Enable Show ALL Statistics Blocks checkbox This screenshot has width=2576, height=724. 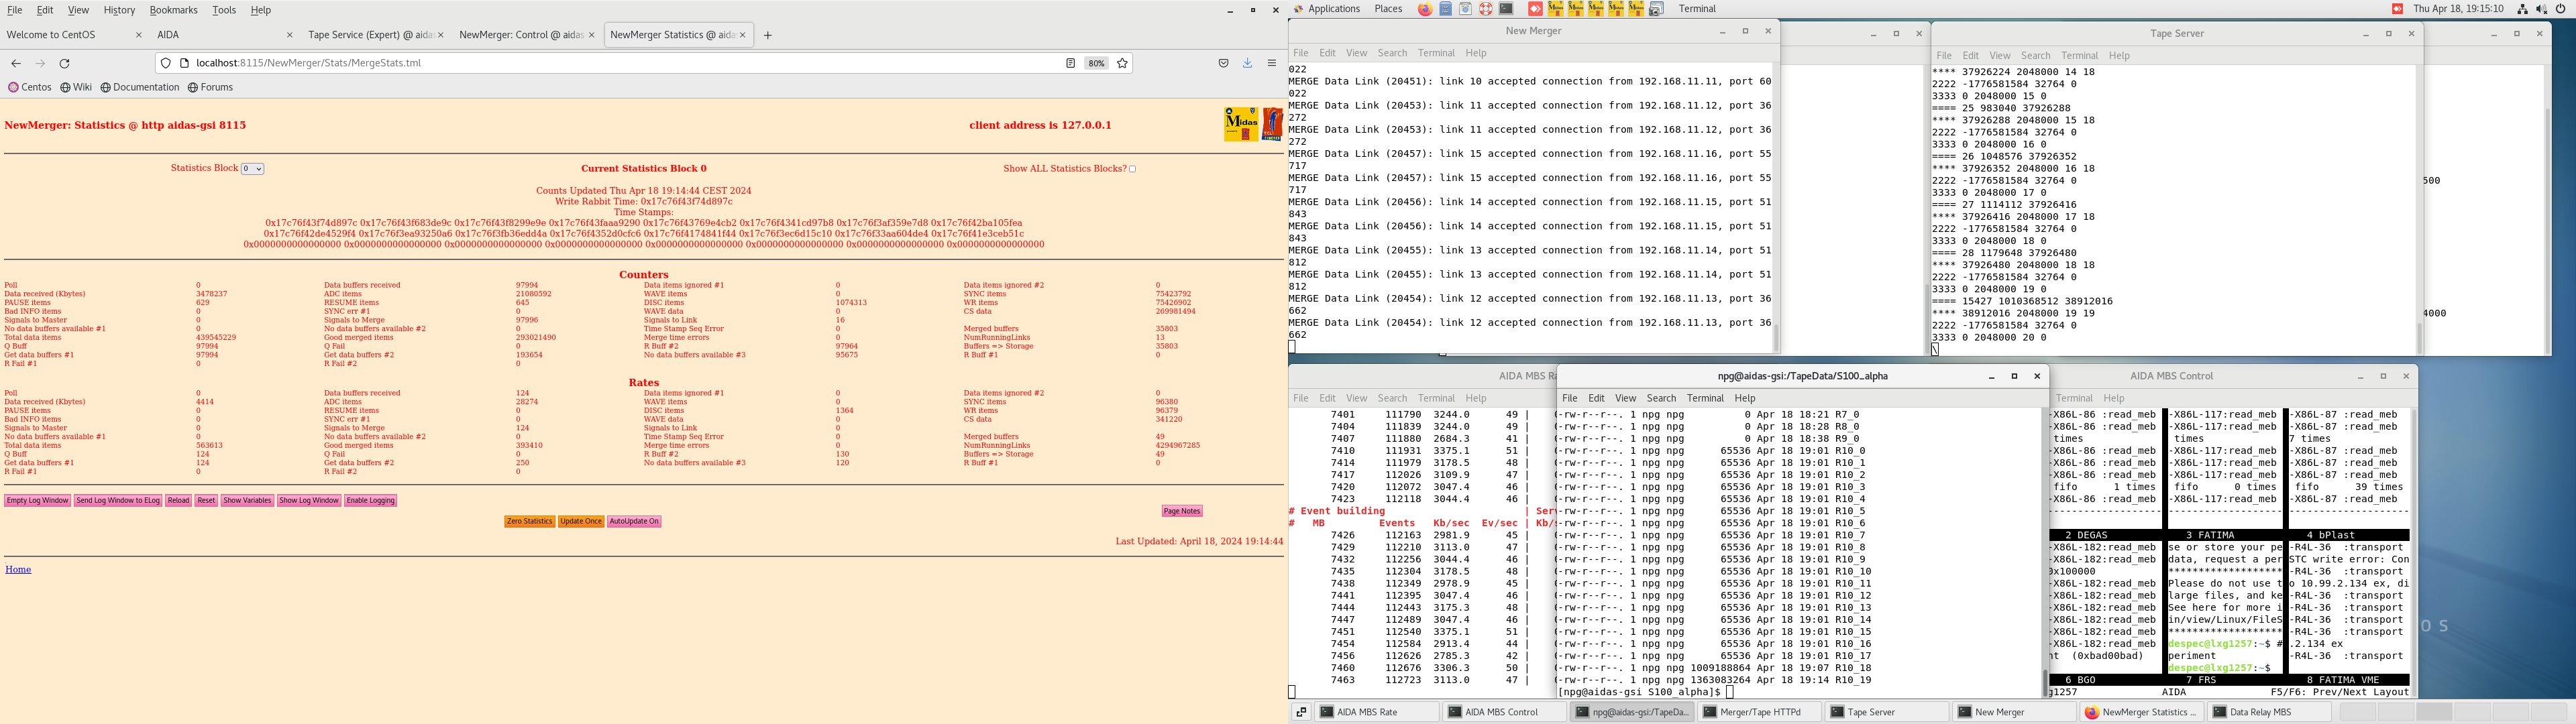1132,169
